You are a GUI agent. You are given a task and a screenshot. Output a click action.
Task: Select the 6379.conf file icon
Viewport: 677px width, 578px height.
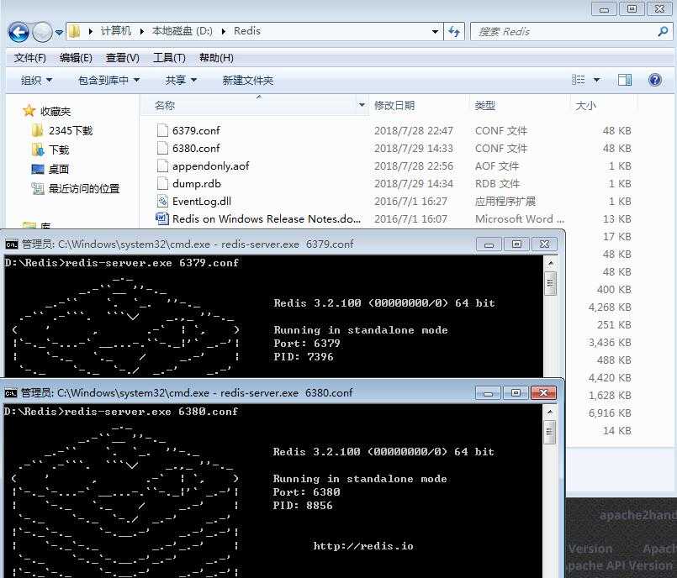point(162,130)
